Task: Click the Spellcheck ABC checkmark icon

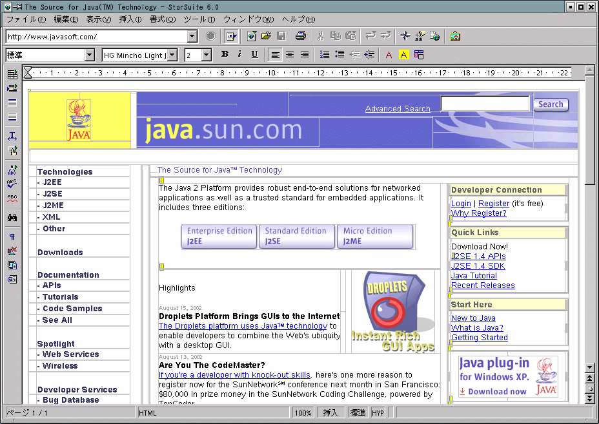Action: click(x=12, y=184)
